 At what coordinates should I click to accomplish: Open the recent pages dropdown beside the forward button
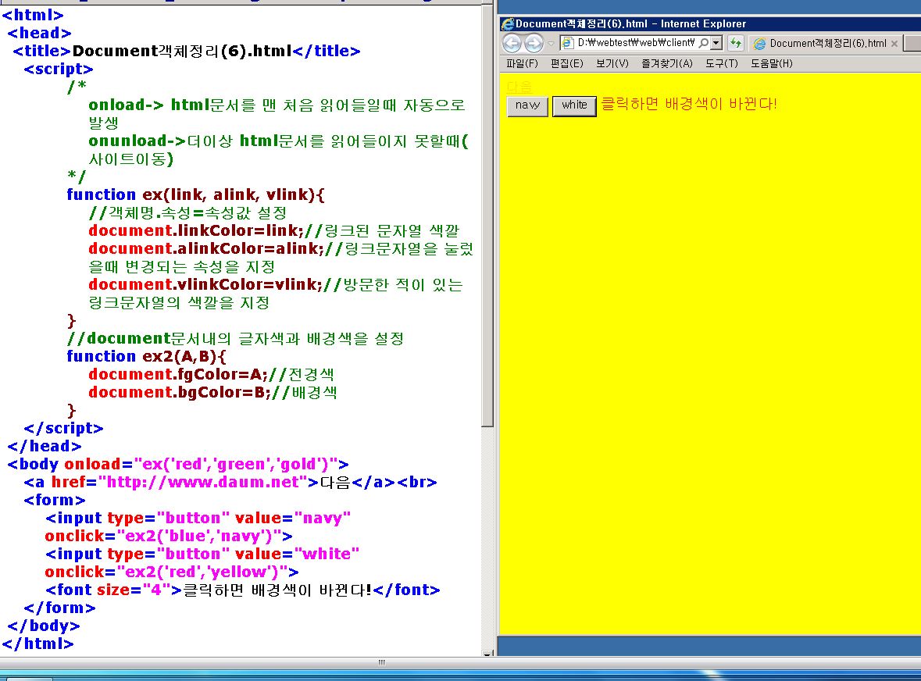tap(551, 43)
